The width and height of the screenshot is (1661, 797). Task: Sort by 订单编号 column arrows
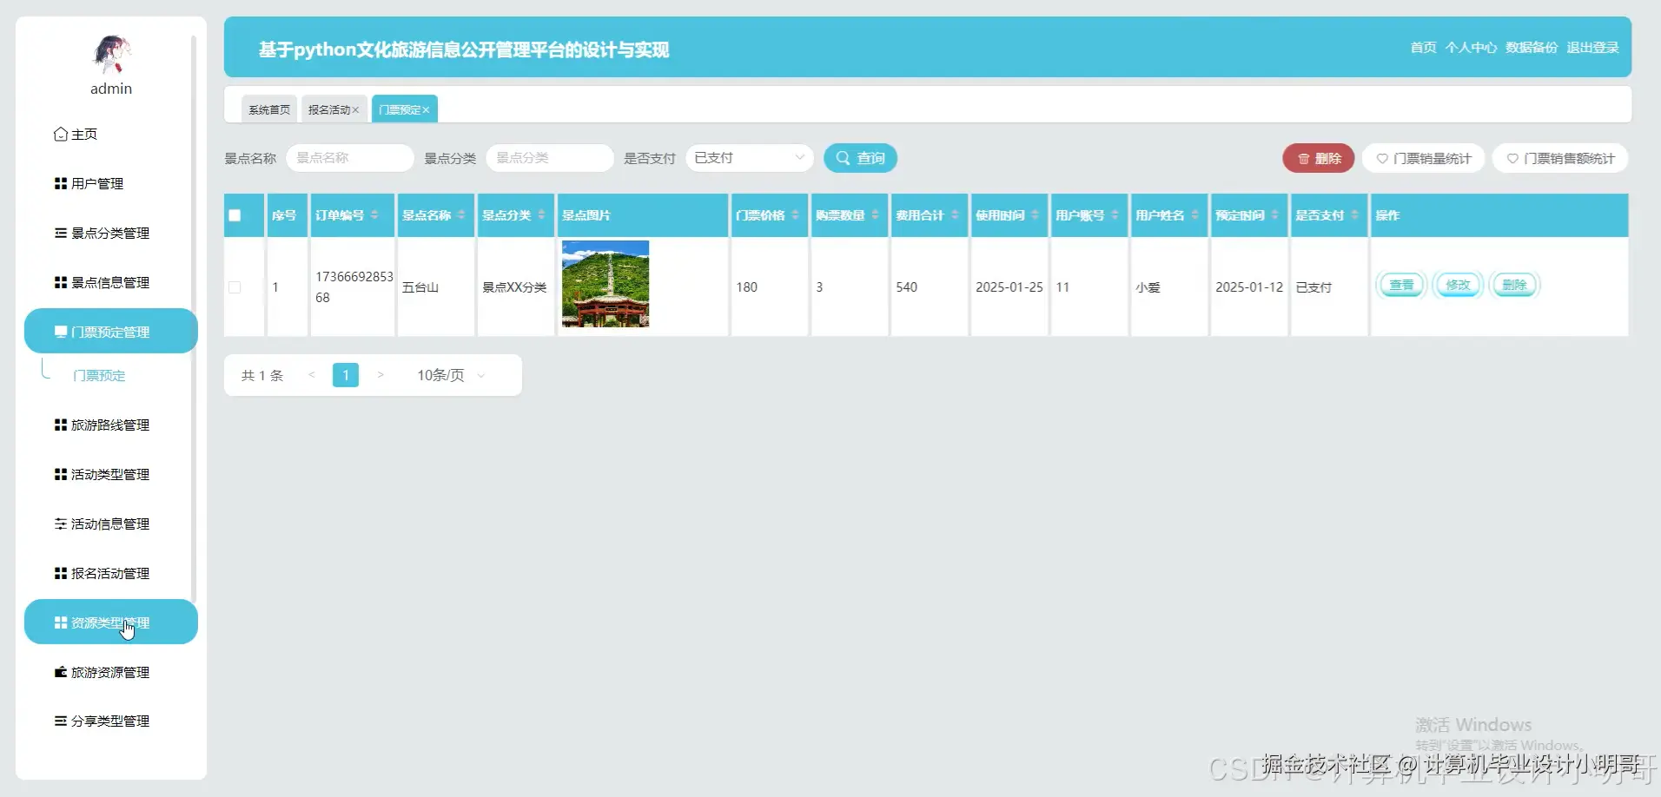pyautogui.click(x=374, y=215)
